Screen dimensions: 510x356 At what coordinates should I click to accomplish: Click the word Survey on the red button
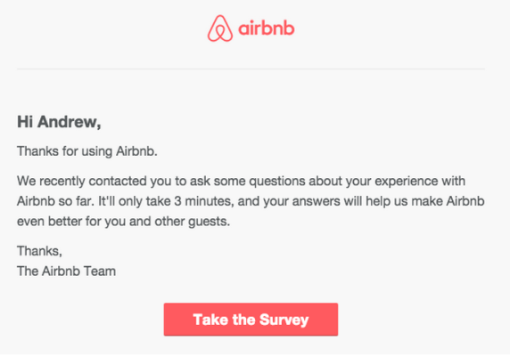click(284, 320)
